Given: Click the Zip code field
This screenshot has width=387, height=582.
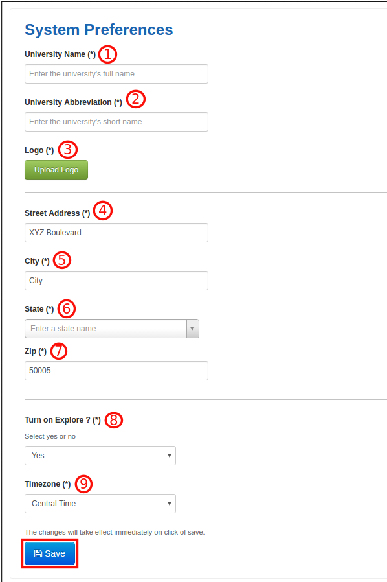Looking at the screenshot, I should [x=116, y=371].
